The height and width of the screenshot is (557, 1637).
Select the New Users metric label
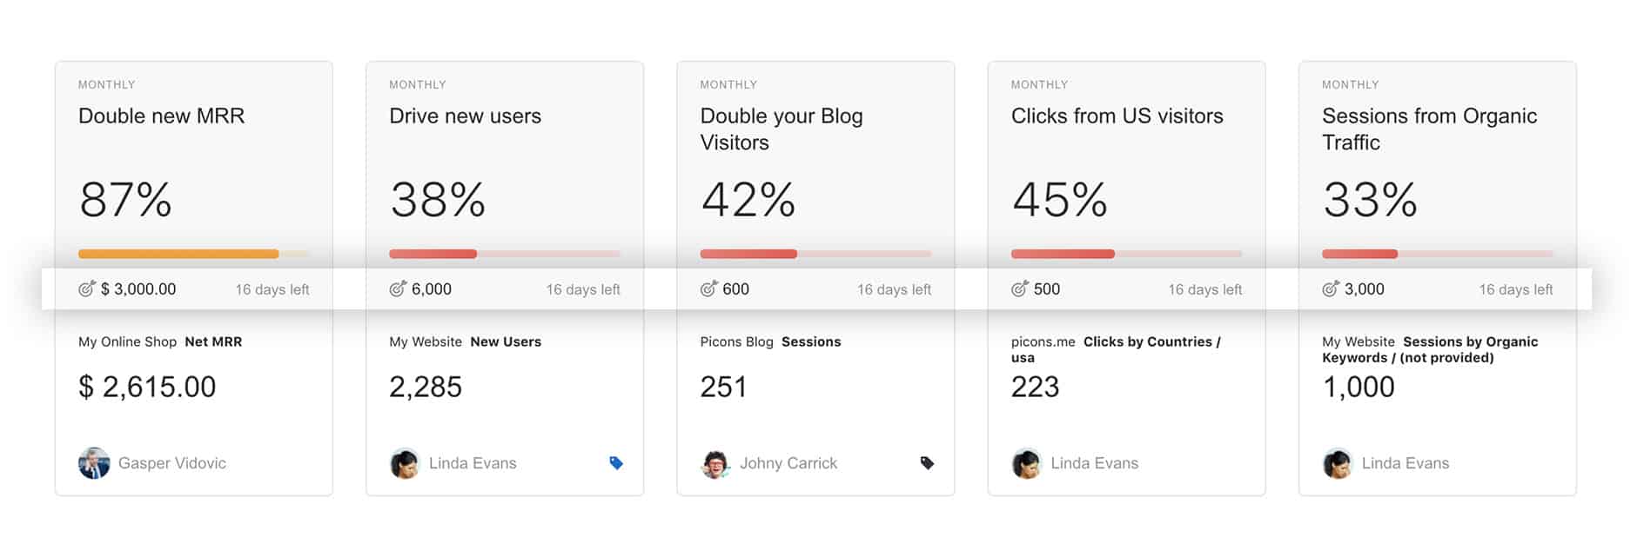(506, 341)
